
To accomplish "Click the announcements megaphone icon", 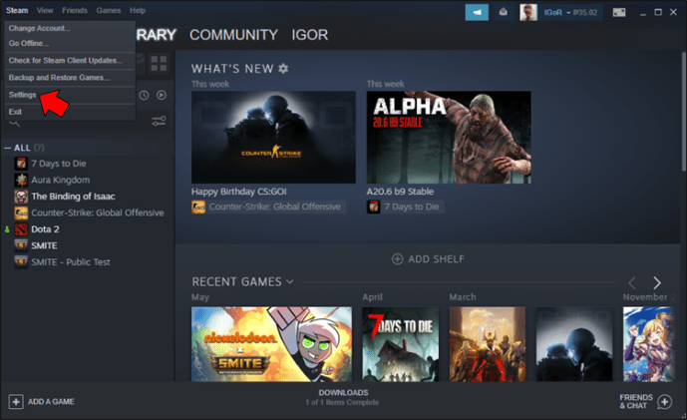I will [477, 12].
